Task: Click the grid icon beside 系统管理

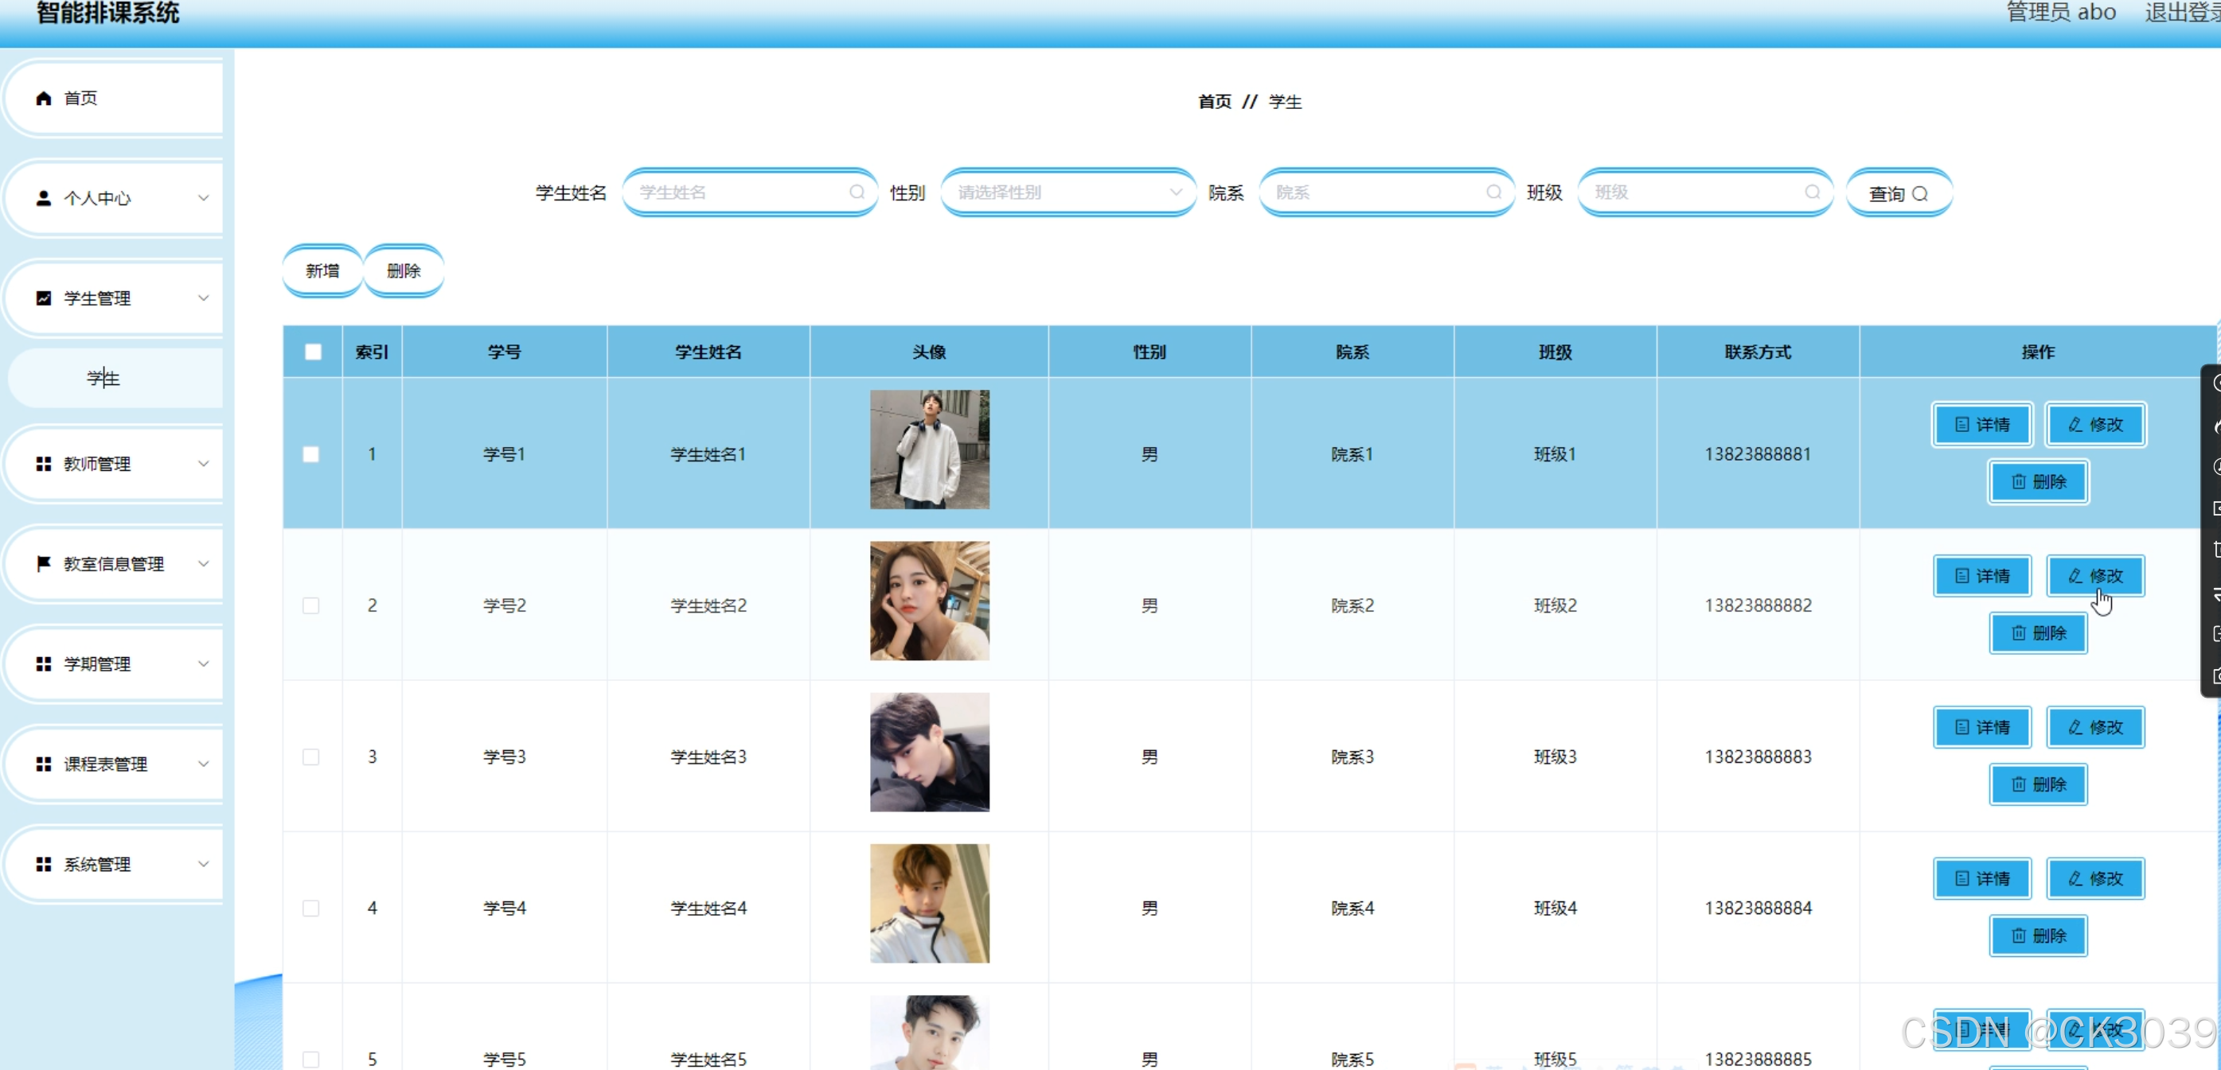Action: pyautogui.click(x=43, y=864)
